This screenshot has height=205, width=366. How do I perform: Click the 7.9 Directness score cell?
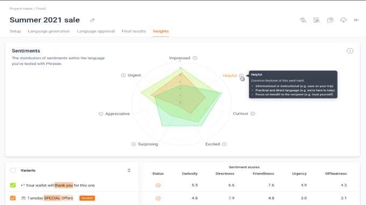tap(231, 198)
